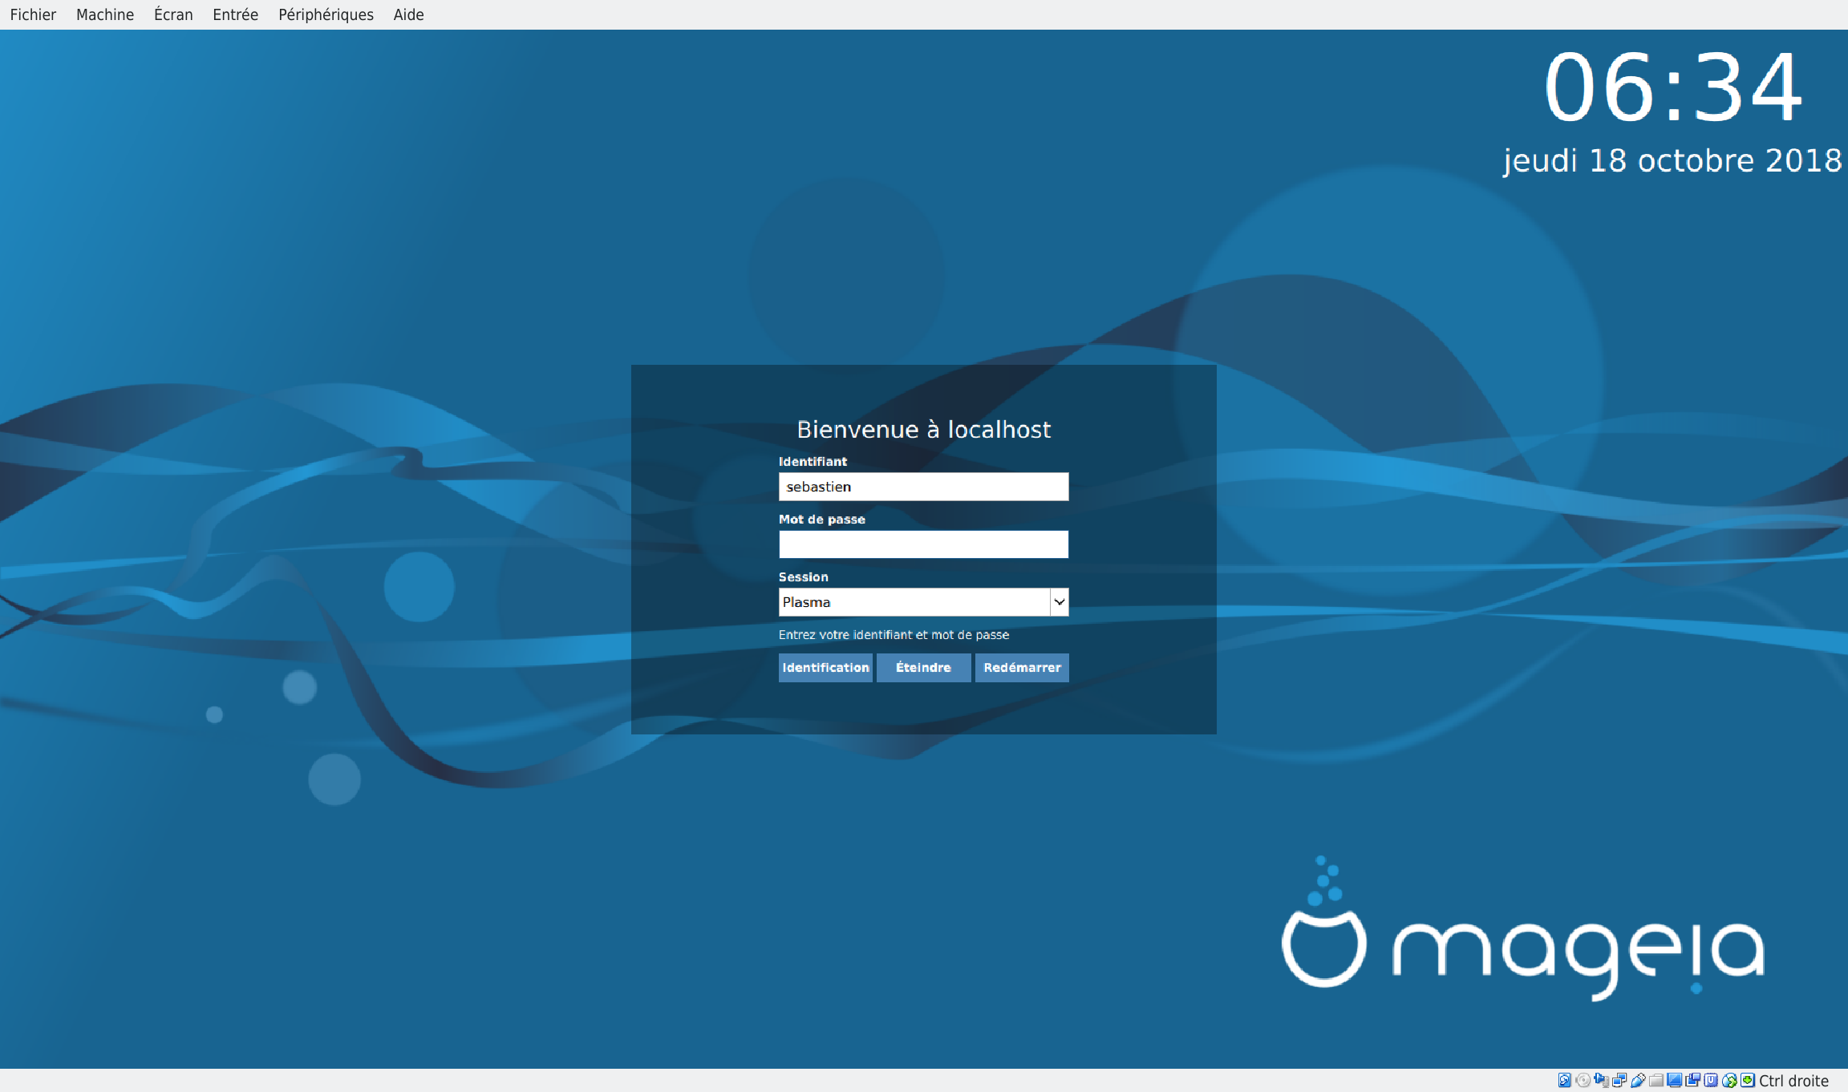Click the mouse integration globe icon

1729,1081
